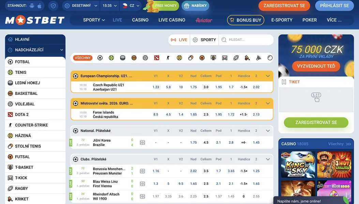This screenshot has height=204, width=359.
Task: Select the tennis ball sport filter icon
Action: pos(111,58)
